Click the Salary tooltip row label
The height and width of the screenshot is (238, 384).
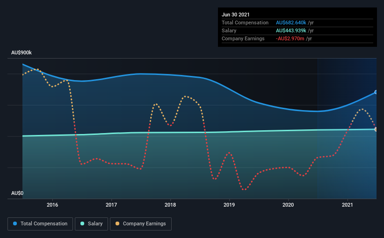(x=229, y=30)
